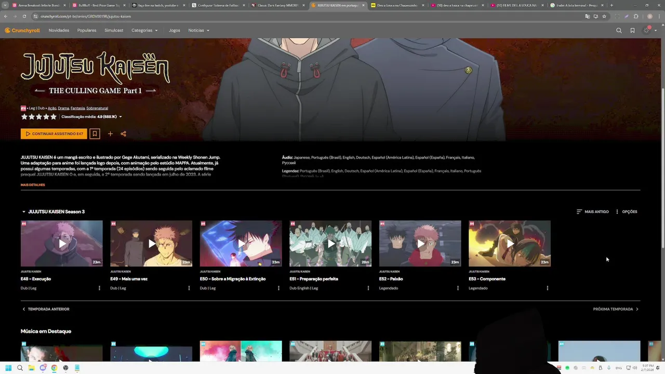Rate the series five stars
The image size is (665, 374).
54,117
